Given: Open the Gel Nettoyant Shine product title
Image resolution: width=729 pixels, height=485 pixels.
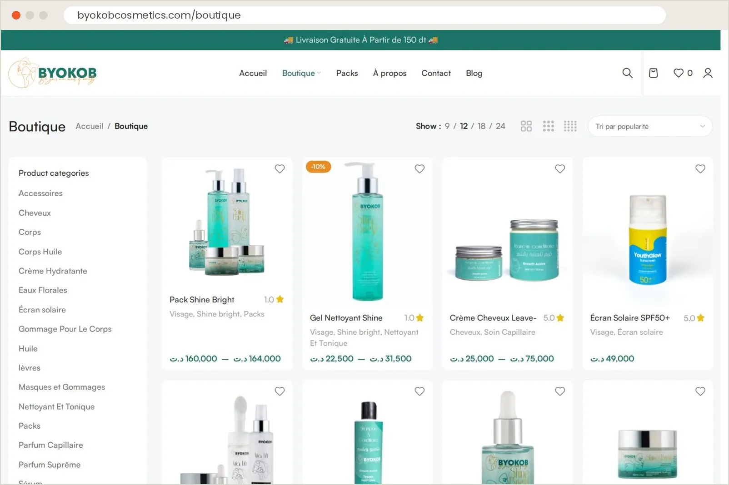Looking at the screenshot, I should 346,318.
